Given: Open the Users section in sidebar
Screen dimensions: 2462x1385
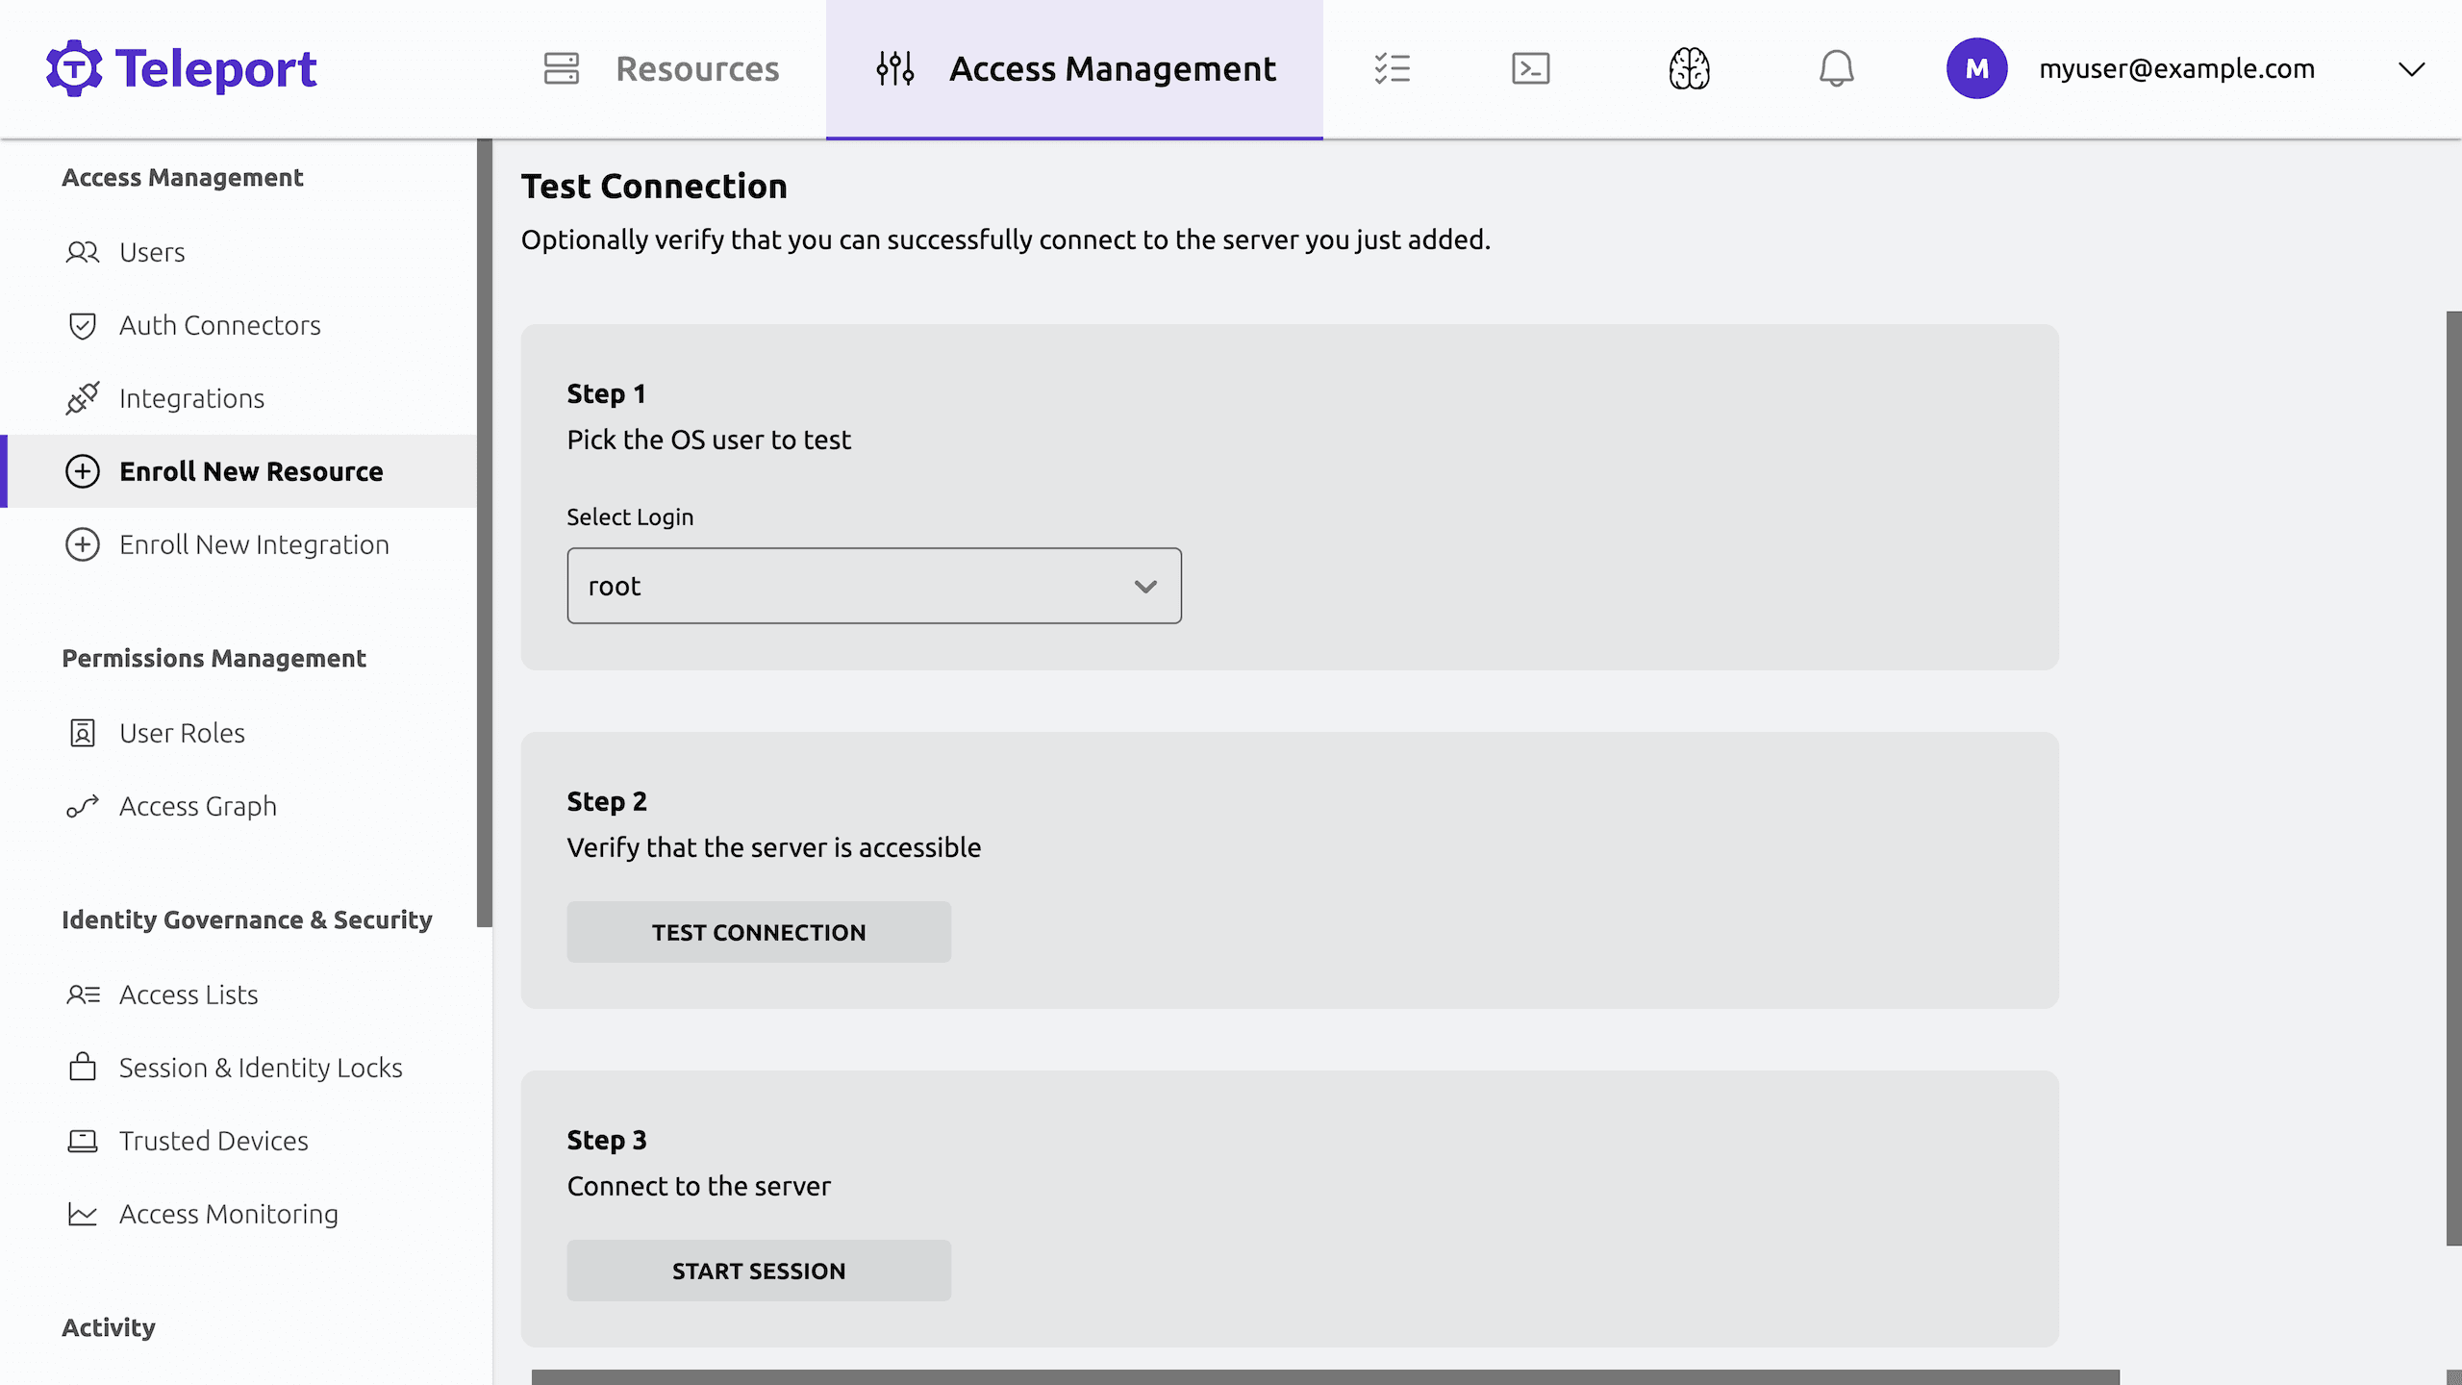Looking at the screenshot, I should pyautogui.click(x=150, y=252).
